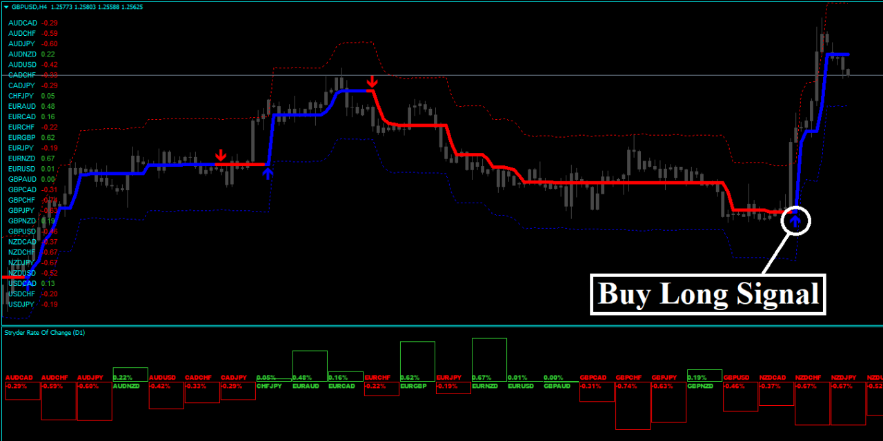Select the red sell arrow above the candle peak
The height and width of the screenshot is (441, 883).
(x=372, y=83)
